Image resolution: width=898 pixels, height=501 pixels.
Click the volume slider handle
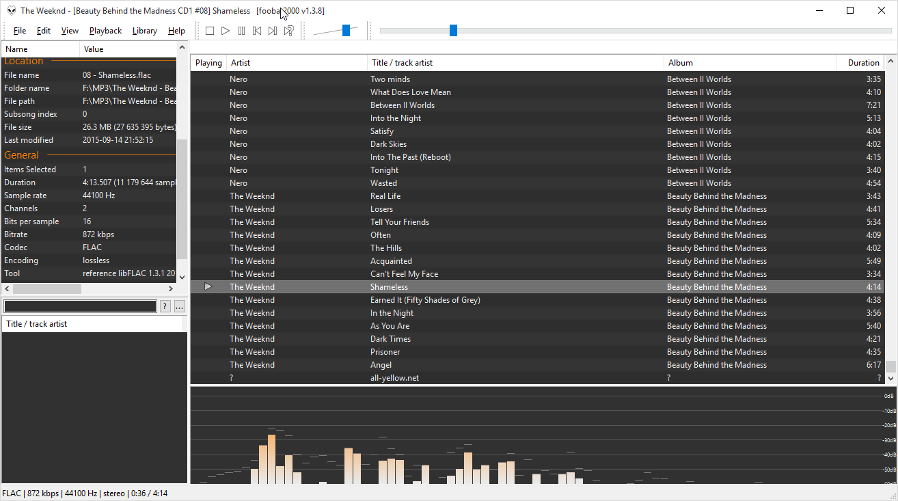346,30
